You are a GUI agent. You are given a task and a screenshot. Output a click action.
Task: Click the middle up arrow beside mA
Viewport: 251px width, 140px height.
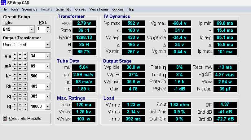[20, 64]
